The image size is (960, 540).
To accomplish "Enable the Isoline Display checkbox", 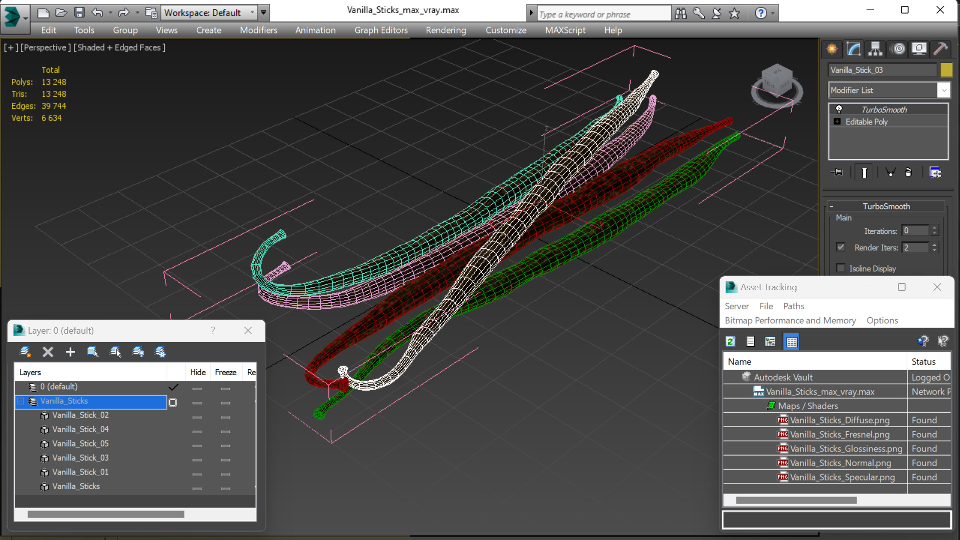I will [x=841, y=268].
